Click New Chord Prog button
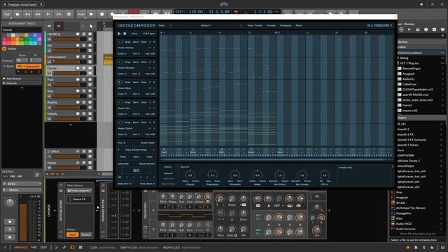The width and height of the screenshot is (448, 252). click(x=136, y=150)
